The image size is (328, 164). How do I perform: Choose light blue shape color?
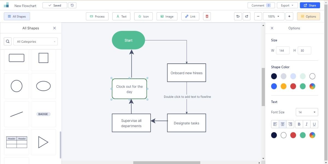(293, 76)
